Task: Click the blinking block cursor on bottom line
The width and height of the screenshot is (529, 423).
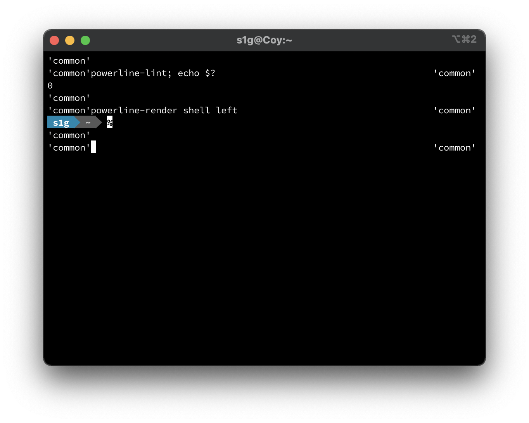Action: [x=93, y=147]
